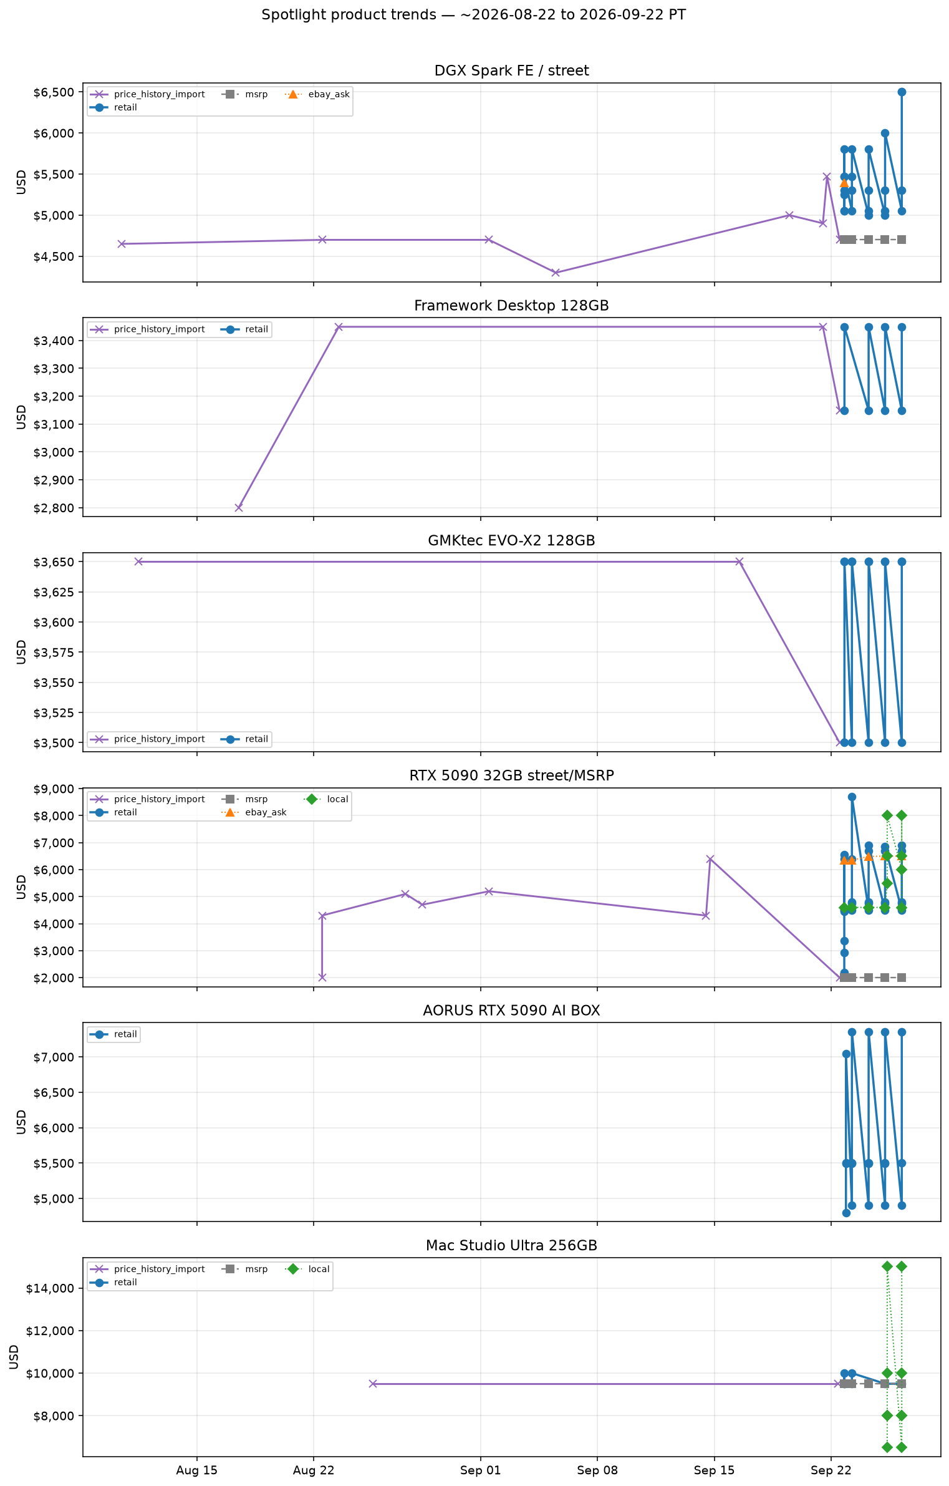Select the "GMKtec EVO-X2 128GB" chart title
949x1486 pixels.
(511, 541)
